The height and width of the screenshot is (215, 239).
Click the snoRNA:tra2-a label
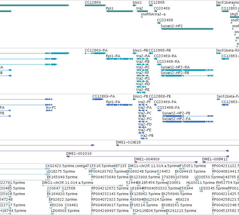(153, 14)
